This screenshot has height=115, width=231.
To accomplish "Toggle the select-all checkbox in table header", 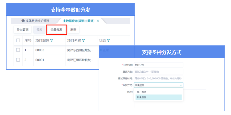I will tap(18, 40).
